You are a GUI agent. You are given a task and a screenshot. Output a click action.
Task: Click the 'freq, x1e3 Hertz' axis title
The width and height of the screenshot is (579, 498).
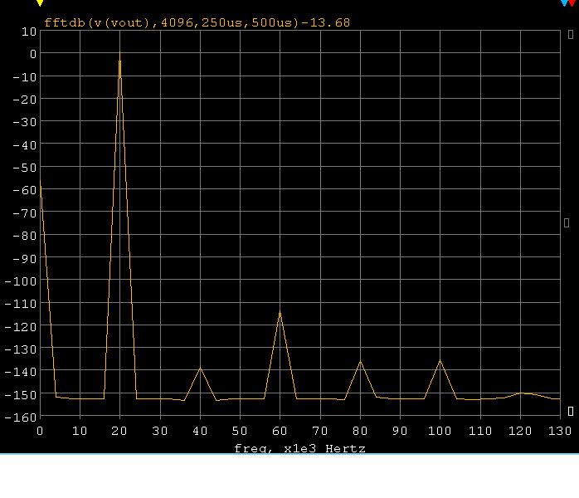coord(299,448)
